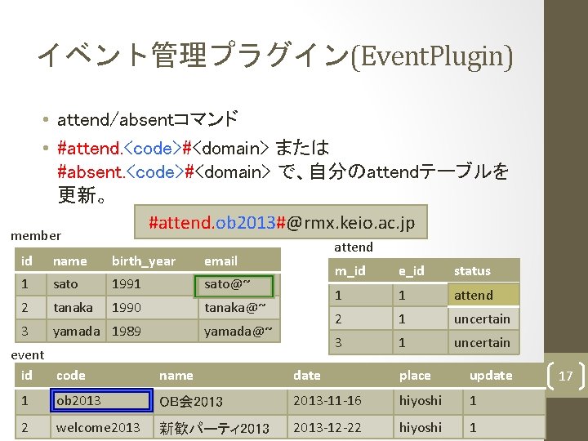Click the sato name cell
The height and width of the screenshot is (441, 588).
(x=76, y=284)
